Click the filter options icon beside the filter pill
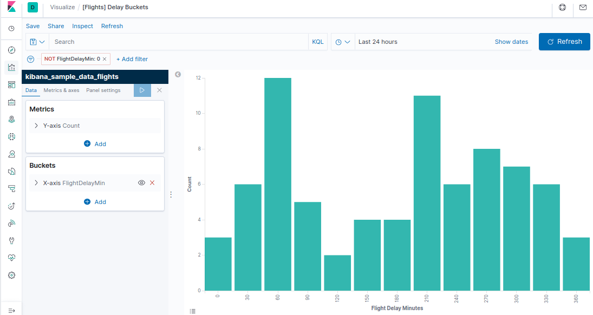Screen dimensions: 593x315 click(30, 58)
